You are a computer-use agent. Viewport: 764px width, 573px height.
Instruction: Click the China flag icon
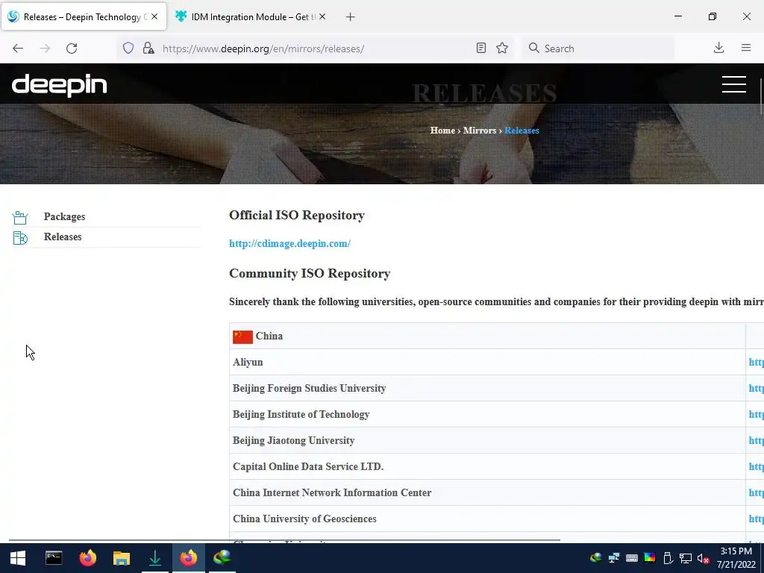[x=242, y=336]
